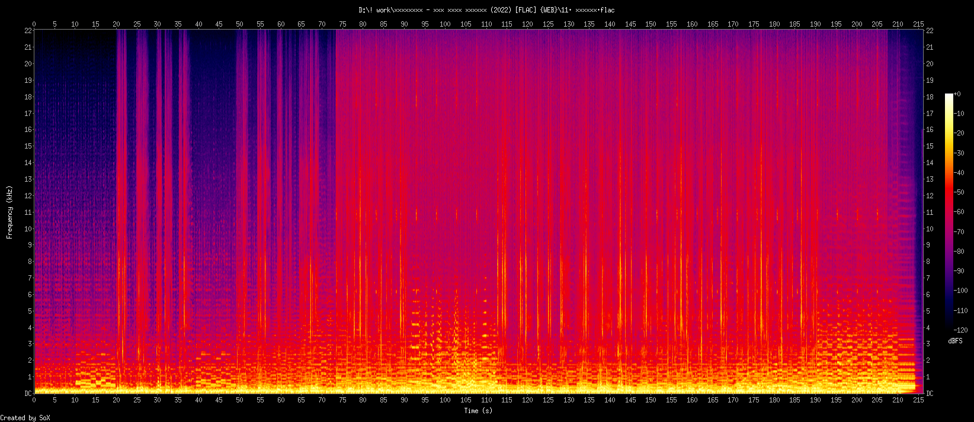Click the "Time (s)" axis label
Image resolution: width=974 pixels, height=422 pixels.
[x=478, y=411]
